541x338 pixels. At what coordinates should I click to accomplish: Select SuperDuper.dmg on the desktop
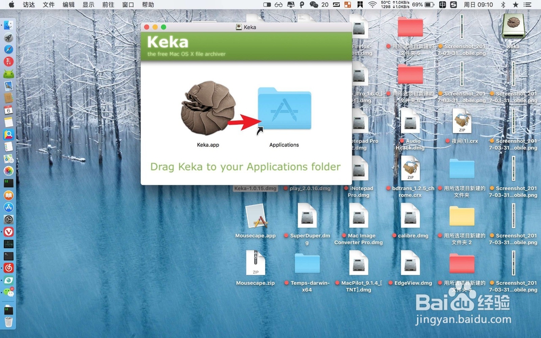coord(307,216)
